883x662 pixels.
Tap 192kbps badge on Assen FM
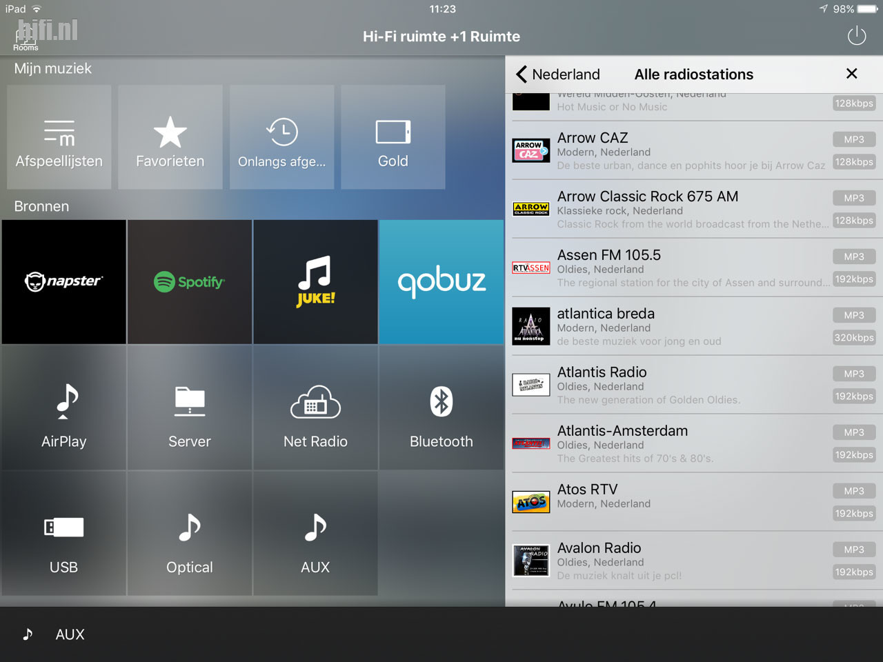tap(854, 279)
